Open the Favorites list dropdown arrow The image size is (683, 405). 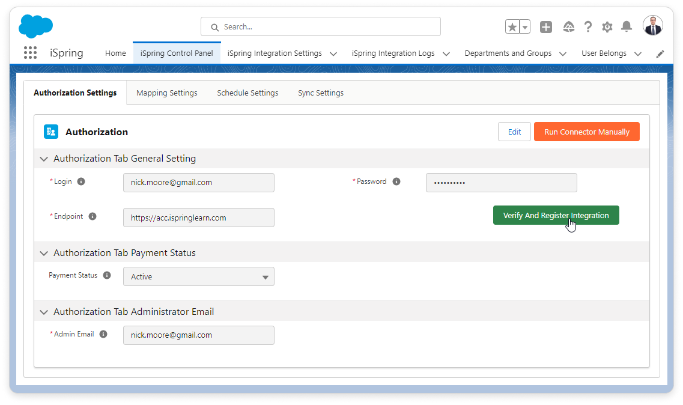tap(525, 27)
